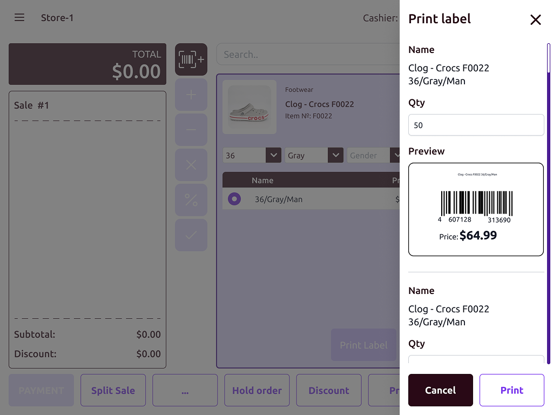553x415 pixels.
Task: Close the Print label panel
Action: pyautogui.click(x=535, y=19)
